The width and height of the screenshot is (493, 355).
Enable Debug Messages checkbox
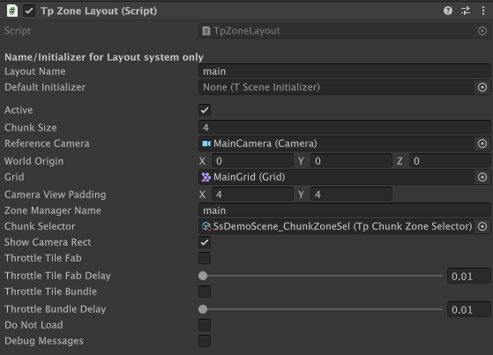(205, 341)
